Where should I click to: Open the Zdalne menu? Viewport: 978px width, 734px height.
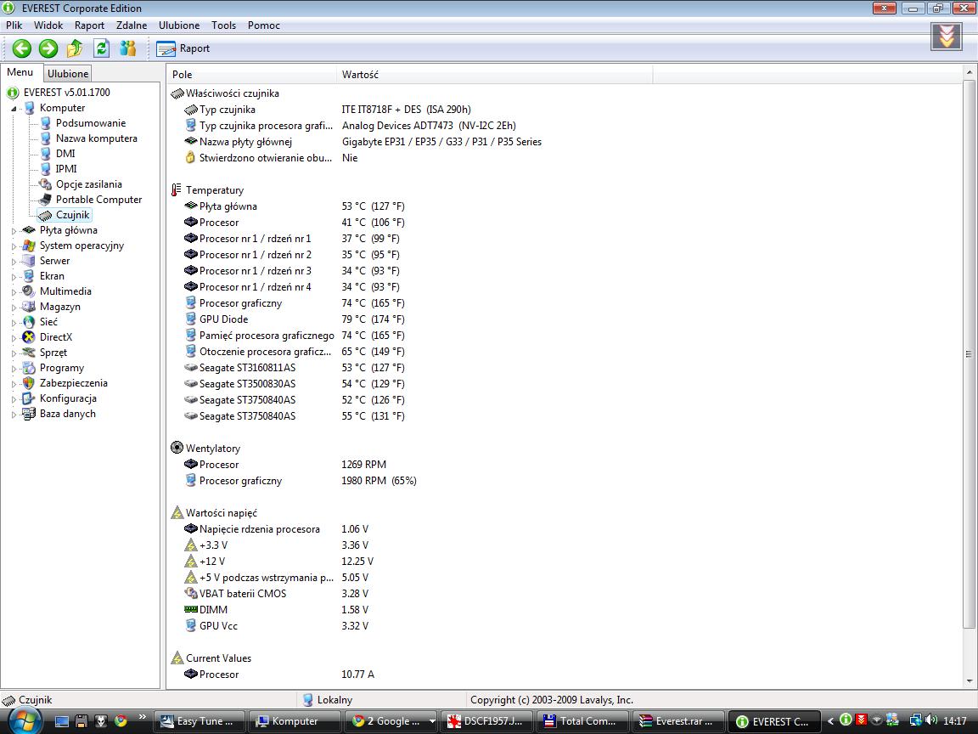click(x=132, y=25)
